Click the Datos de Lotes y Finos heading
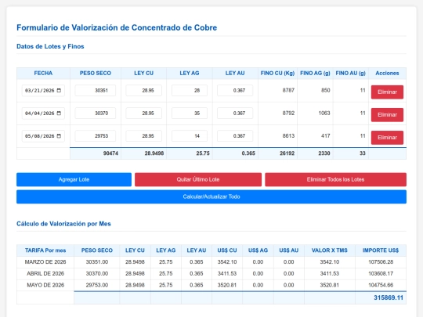423x317 pixels. pos(50,46)
